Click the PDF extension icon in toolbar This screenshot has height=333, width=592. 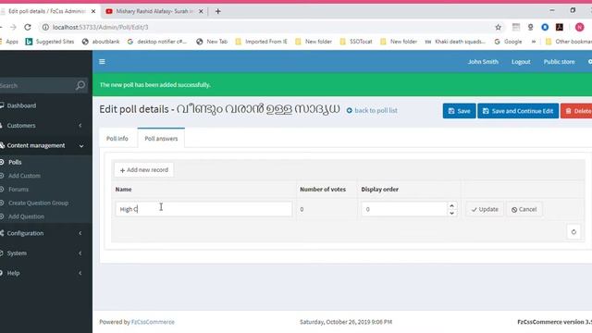[x=559, y=27]
